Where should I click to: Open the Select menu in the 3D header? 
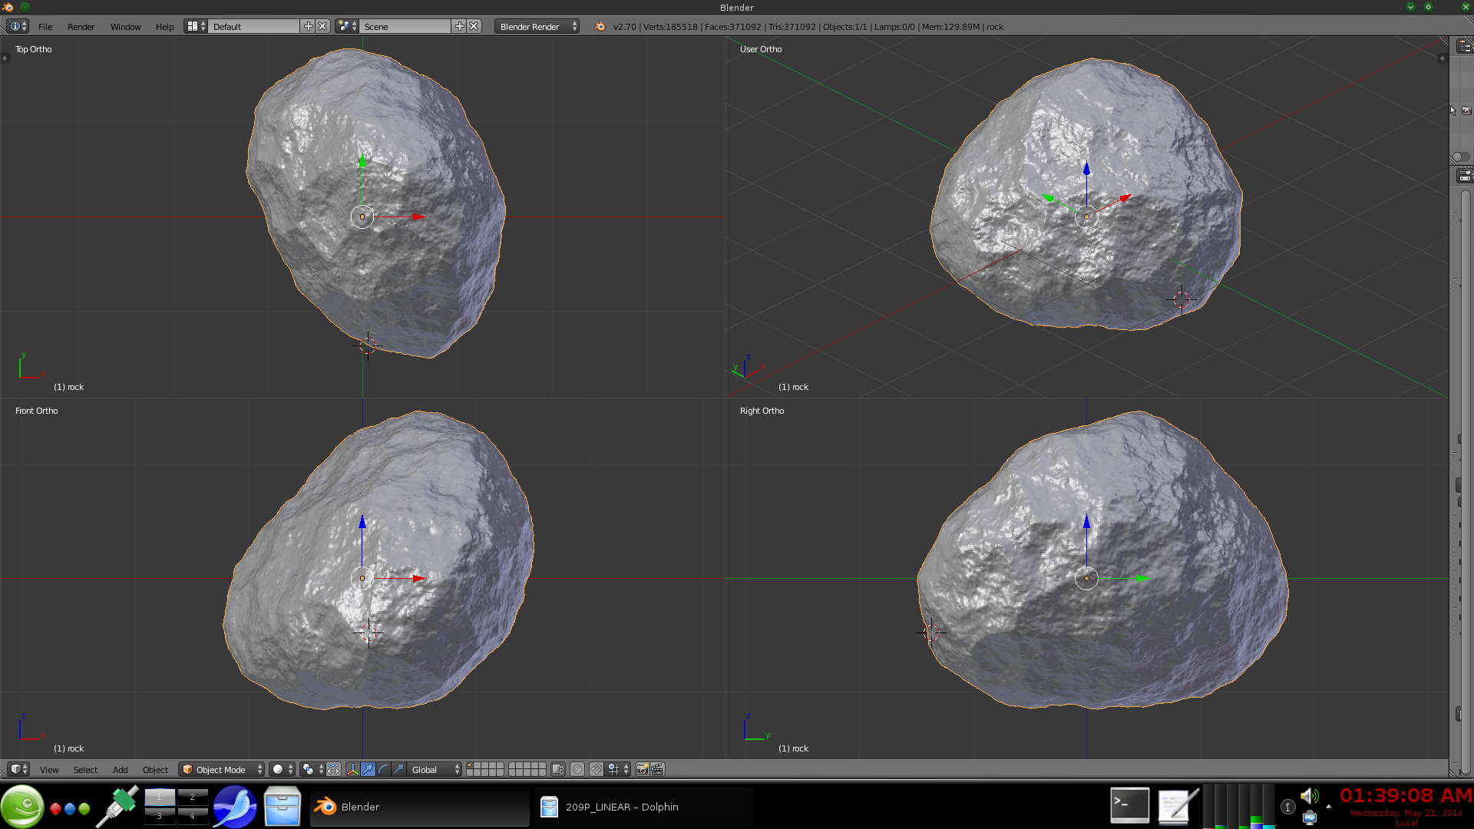[85, 769]
